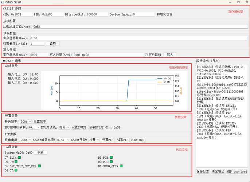
Task: Expand the boost峰值电流 0.6A dropdown
Action: click(63, 140)
